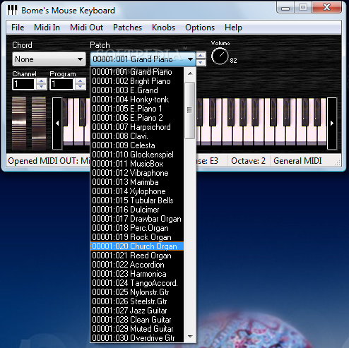Viewport: 349px width, 348px height.
Task: Select 00001:022 Accordion patch
Action: [137, 265]
